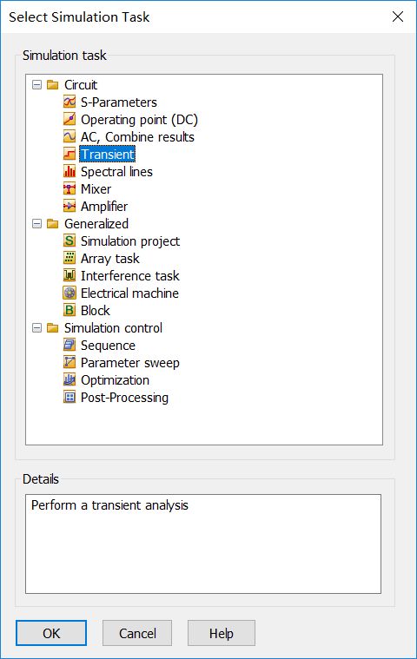Collapse the Circuit folder
Image resolution: width=417 pixels, height=659 pixels.
(37, 85)
